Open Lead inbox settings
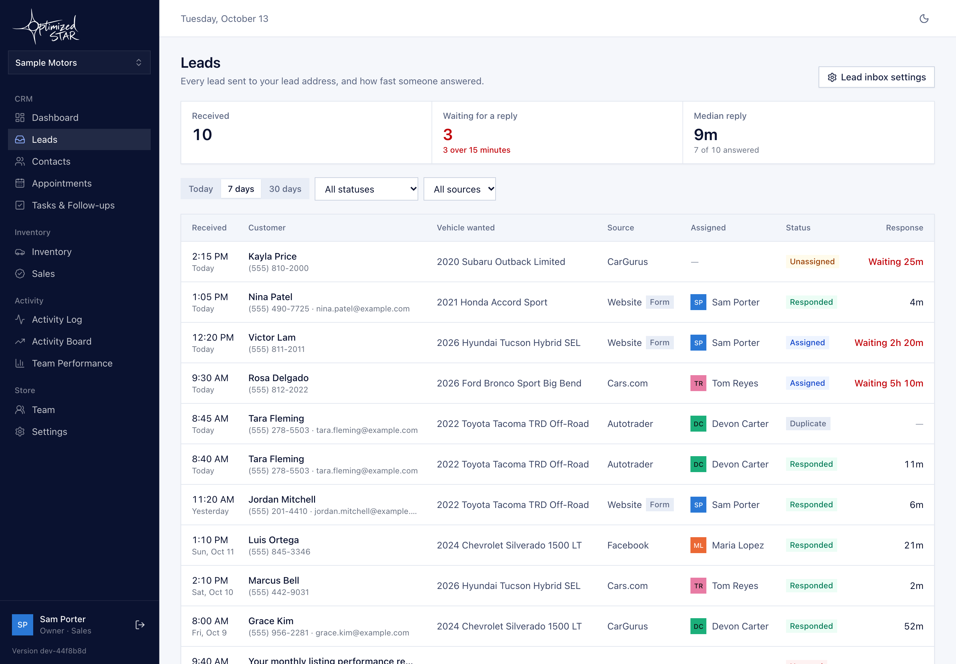 [x=876, y=77]
